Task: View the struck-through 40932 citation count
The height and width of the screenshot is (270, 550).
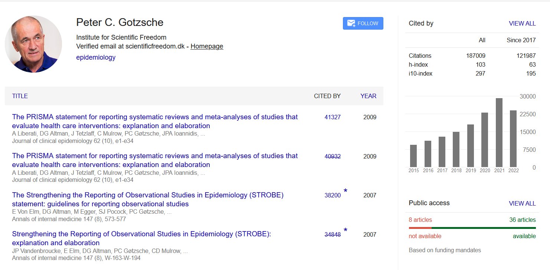Action: (333, 156)
